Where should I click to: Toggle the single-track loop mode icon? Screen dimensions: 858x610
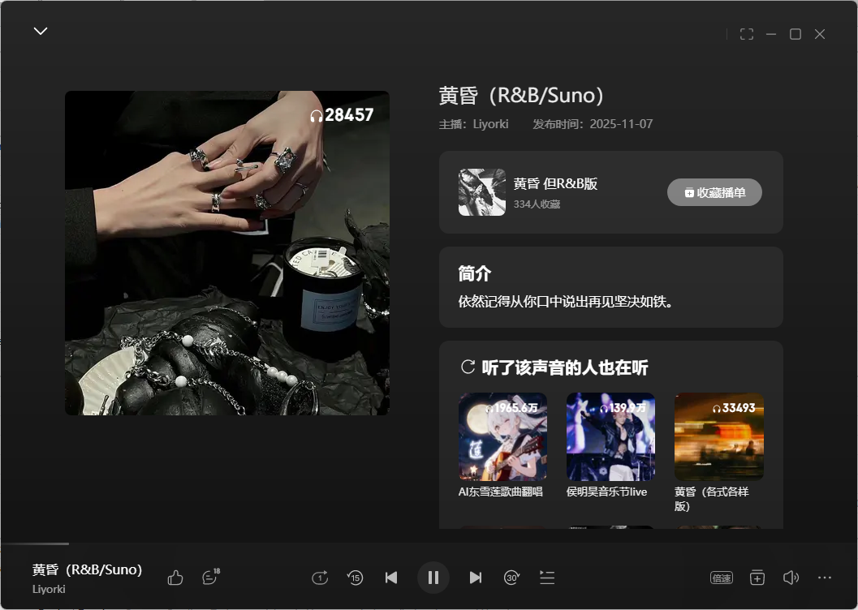coord(320,578)
